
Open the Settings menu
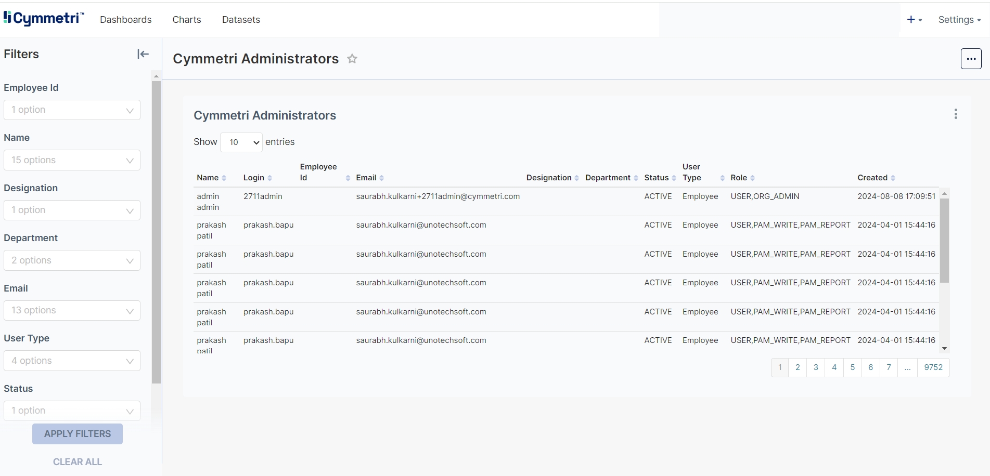click(x=959, y=20)
